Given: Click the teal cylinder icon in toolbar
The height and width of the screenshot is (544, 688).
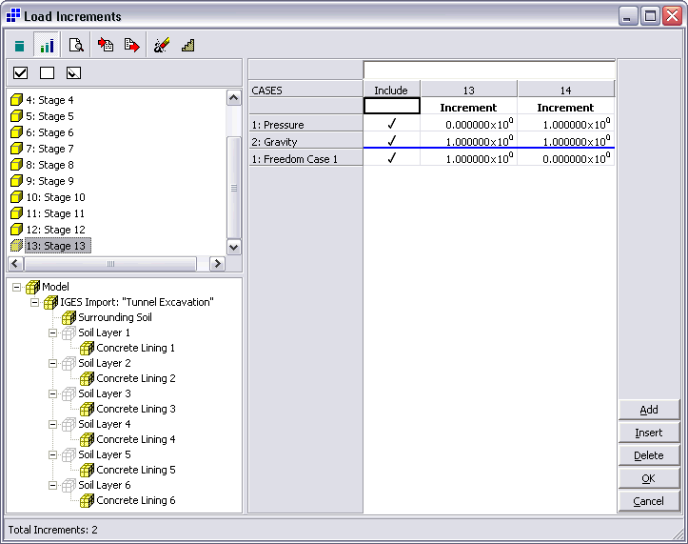Looking at the screenshot, I should (20, 45).
